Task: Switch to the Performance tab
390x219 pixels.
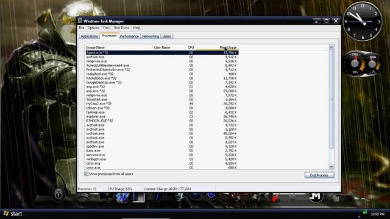Action: point(129,36)
